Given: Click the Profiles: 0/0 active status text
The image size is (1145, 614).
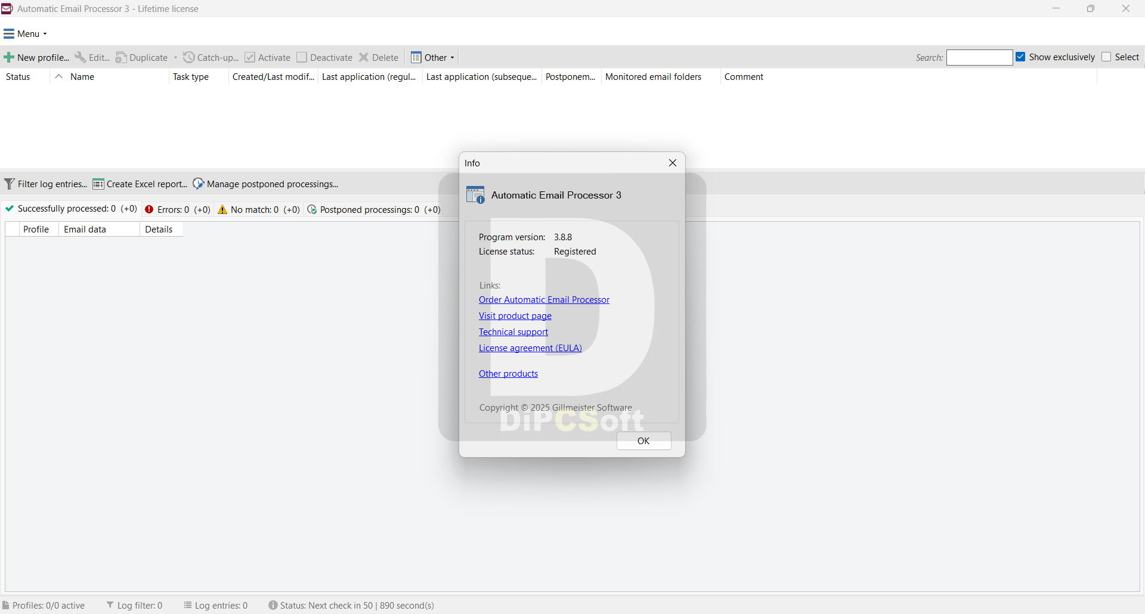Looking at the screenshot, I should 49,605.
